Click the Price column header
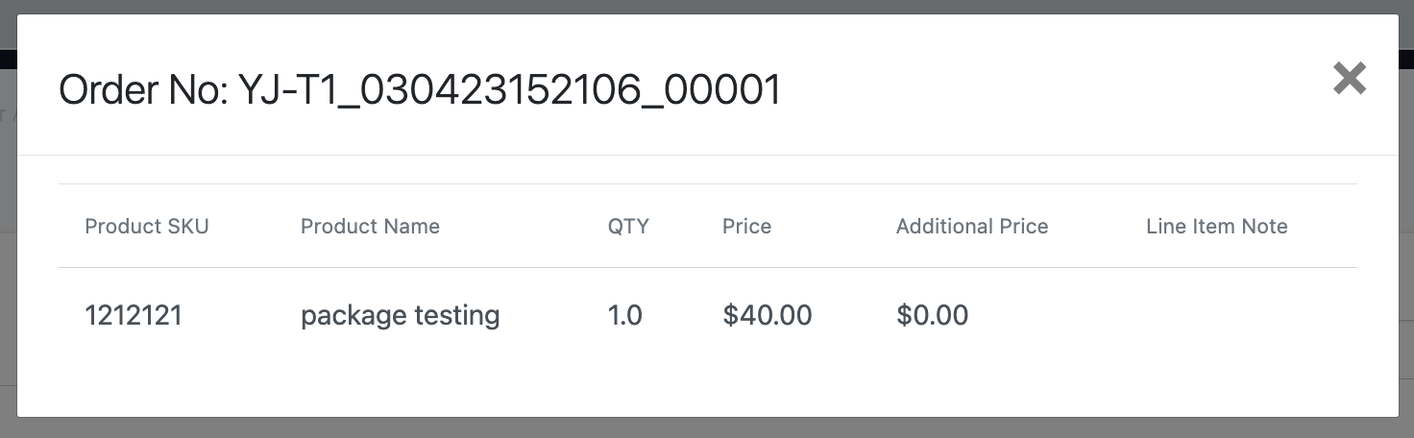 [746, 227]
